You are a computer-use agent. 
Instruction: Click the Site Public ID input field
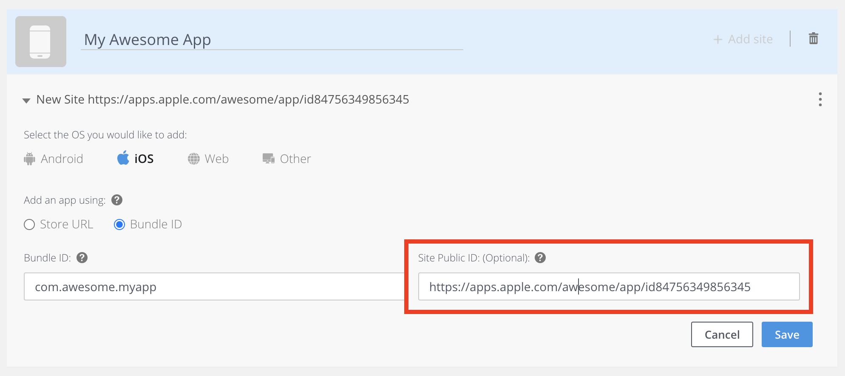click(x=609, y=287)
